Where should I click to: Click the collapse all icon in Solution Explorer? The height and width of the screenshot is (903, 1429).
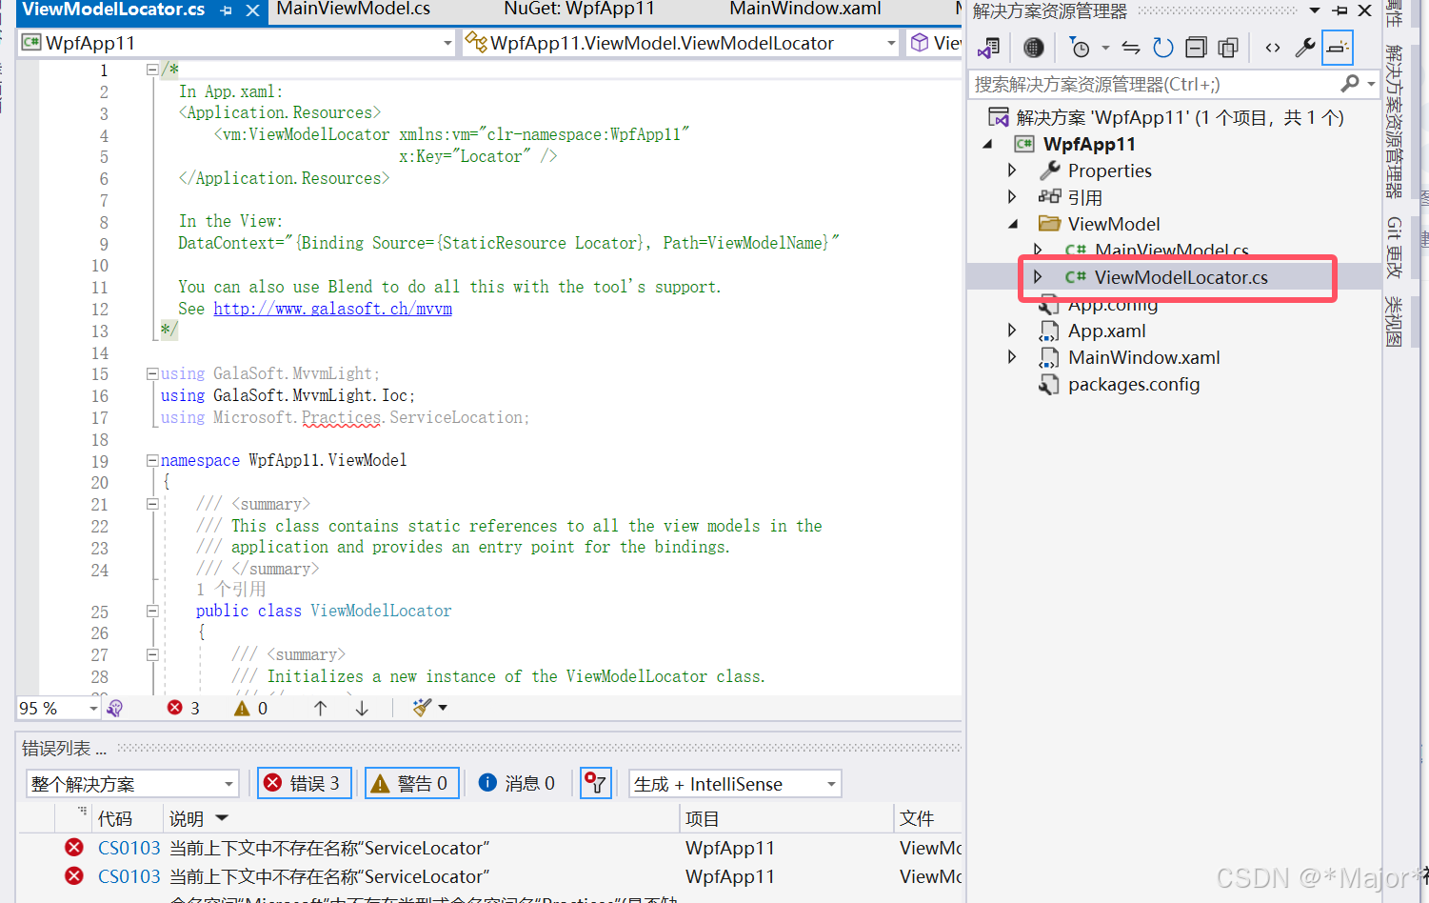pyautogui.click(x=1196, y=48)
